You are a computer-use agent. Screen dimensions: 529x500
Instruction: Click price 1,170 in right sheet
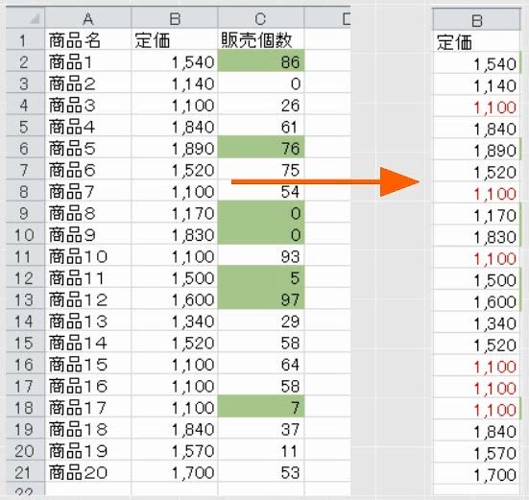coord(476,214)
